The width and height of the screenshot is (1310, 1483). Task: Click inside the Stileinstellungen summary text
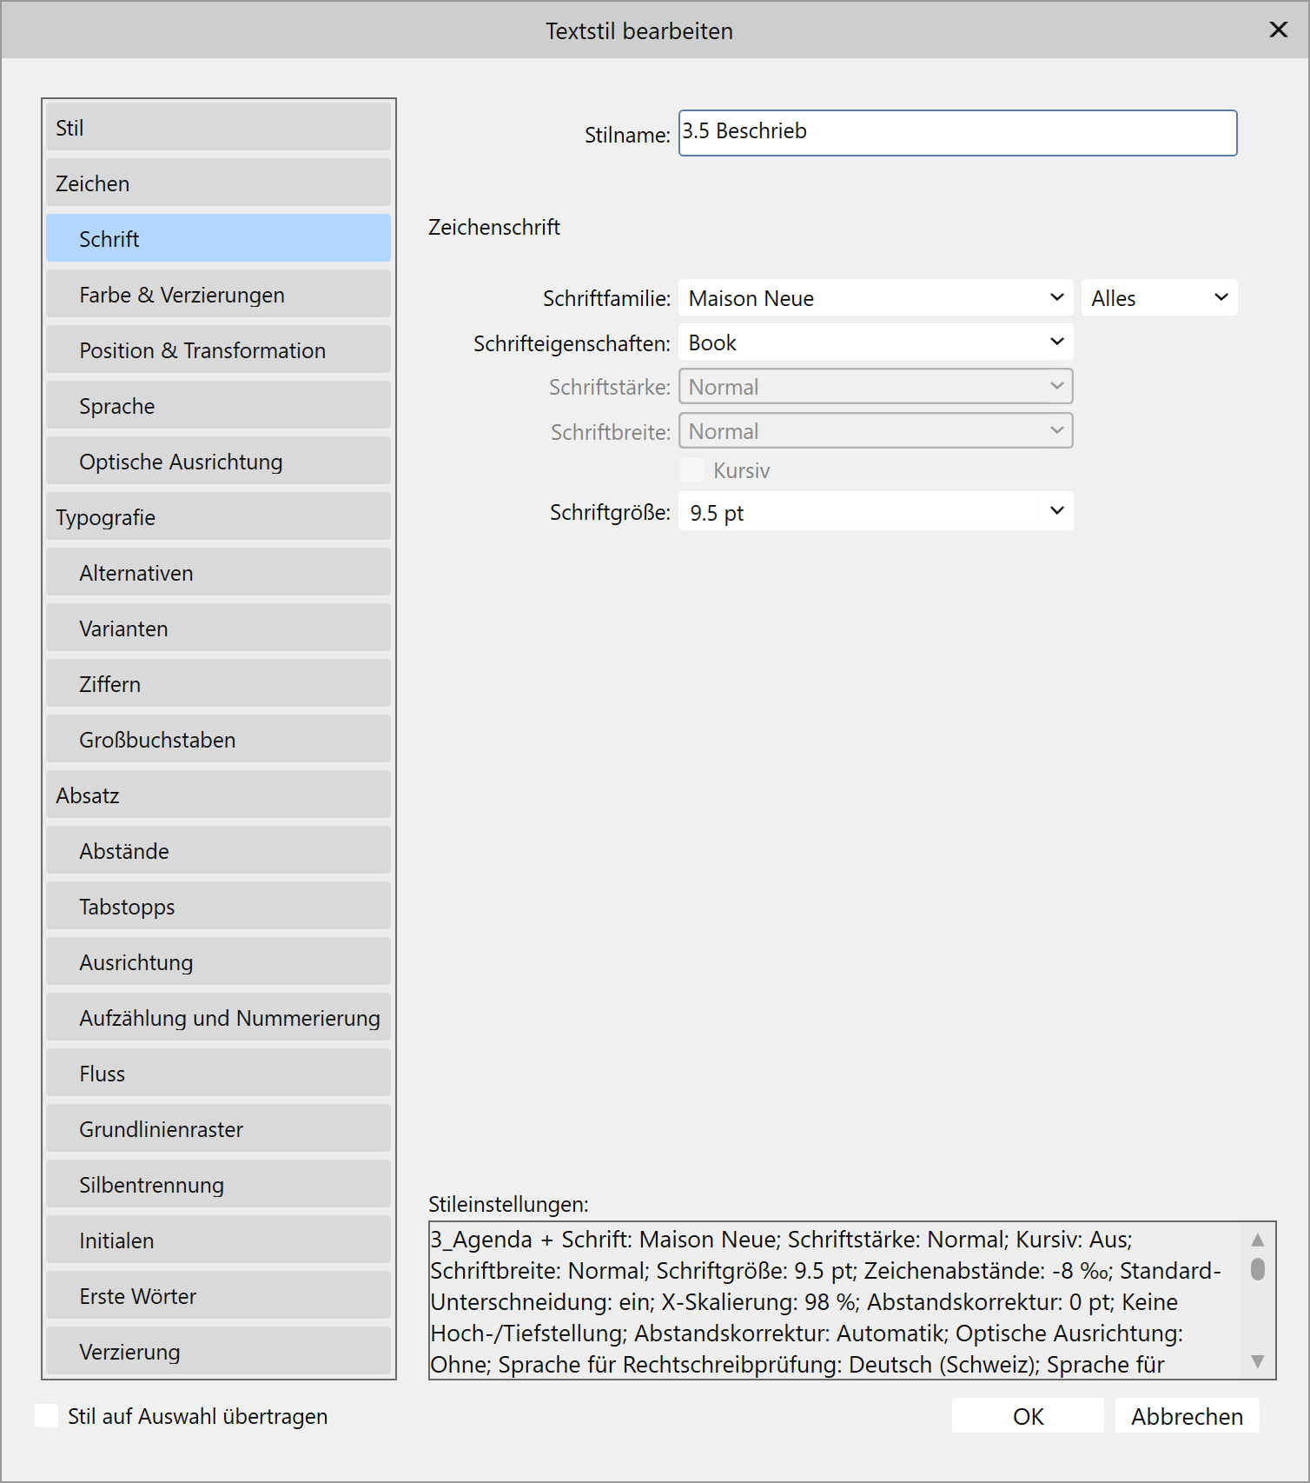834,1301
